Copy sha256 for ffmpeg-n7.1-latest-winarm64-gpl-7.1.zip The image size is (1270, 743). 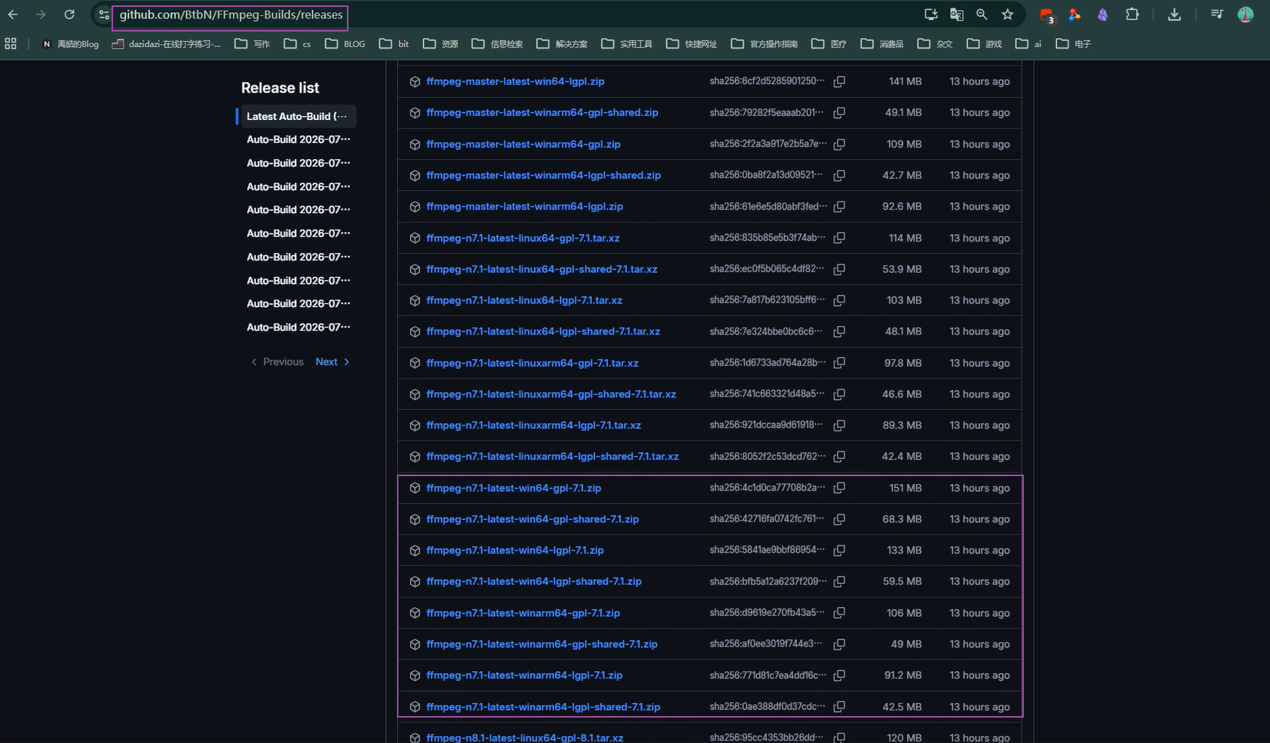point(839,613)
